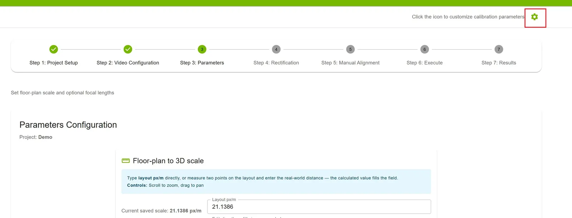
Task: Click the Step 1 completed checkmark icon
Action: (54, 49)
